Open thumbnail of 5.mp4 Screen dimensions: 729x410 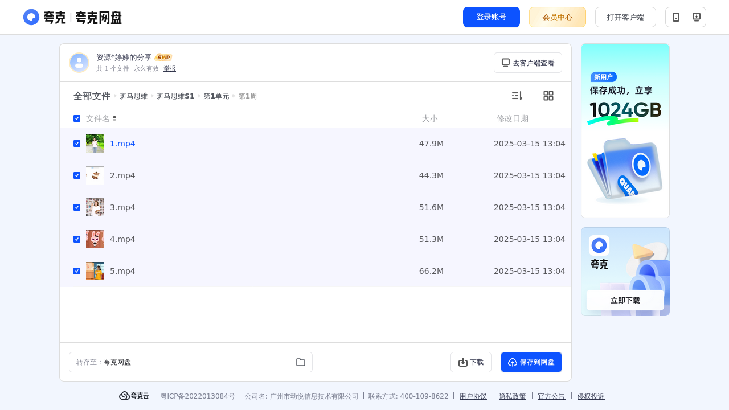95,271
